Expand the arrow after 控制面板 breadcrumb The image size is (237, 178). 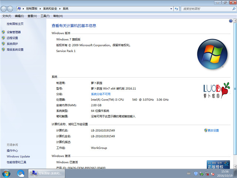pyautogui.click(x=40, y=9)
